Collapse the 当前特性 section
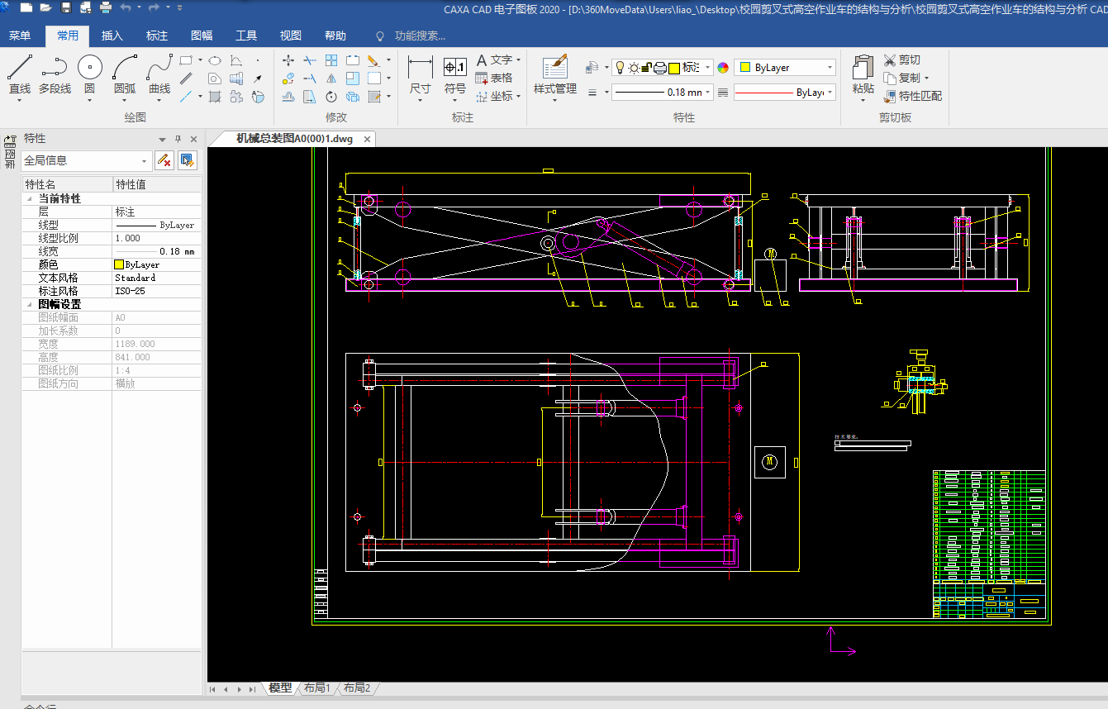This screenshot has width=1108, height=709. click(31, 199)
